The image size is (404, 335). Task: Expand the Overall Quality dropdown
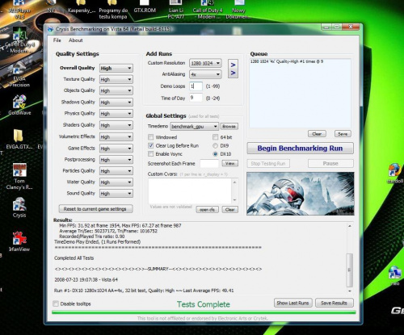[116, 69]
